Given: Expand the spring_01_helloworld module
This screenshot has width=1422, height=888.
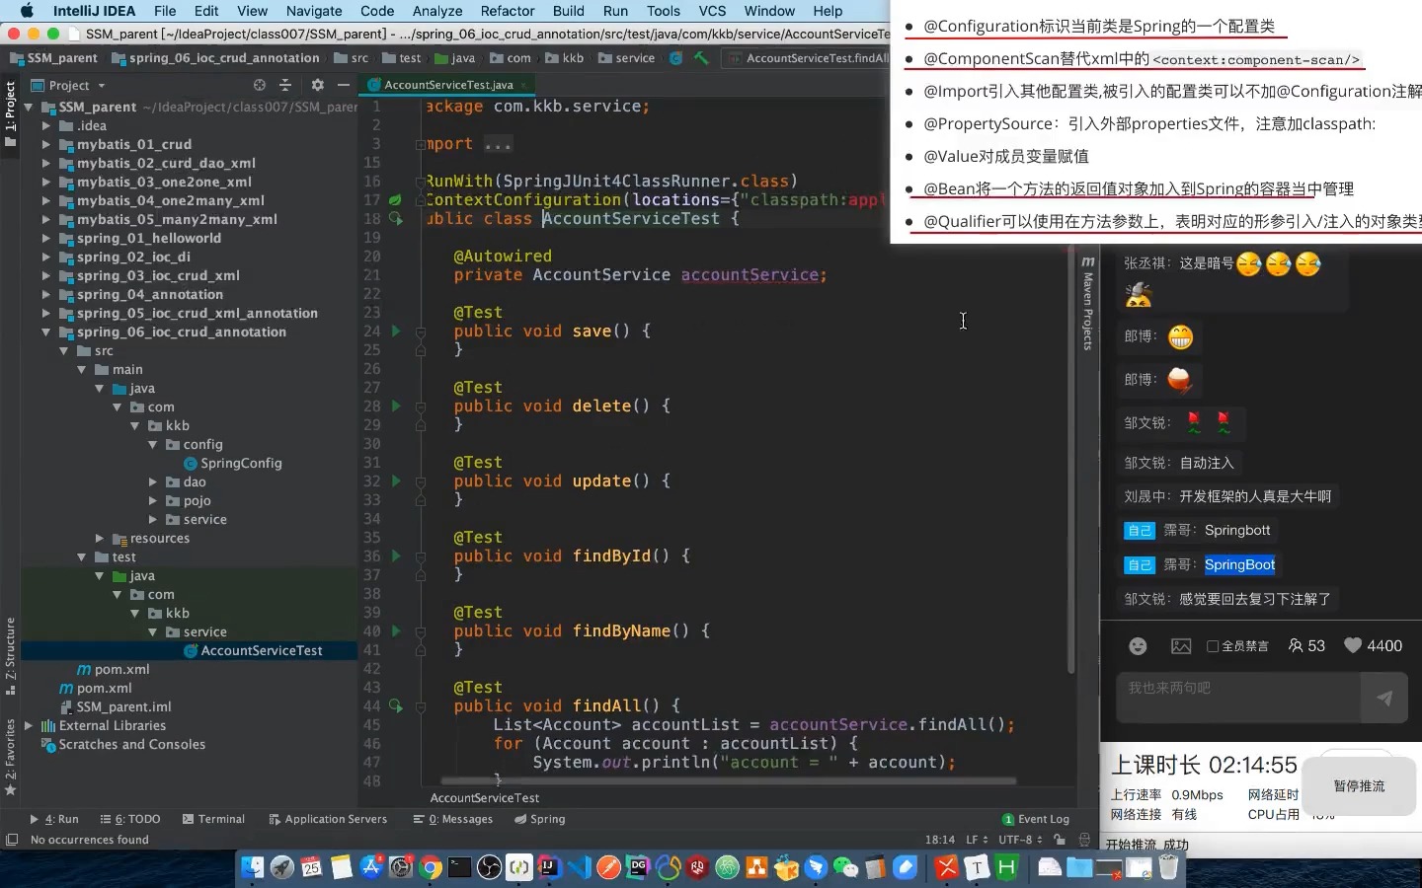Looking at the screenshot, I should coord(45,238).
